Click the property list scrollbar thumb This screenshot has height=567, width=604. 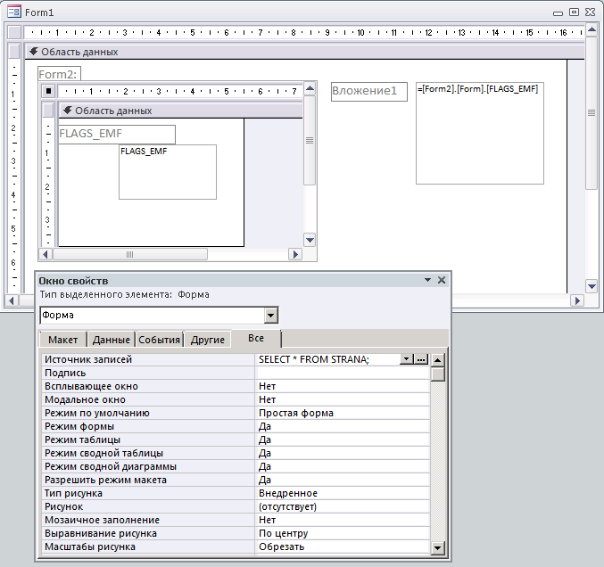coord(437,374)
